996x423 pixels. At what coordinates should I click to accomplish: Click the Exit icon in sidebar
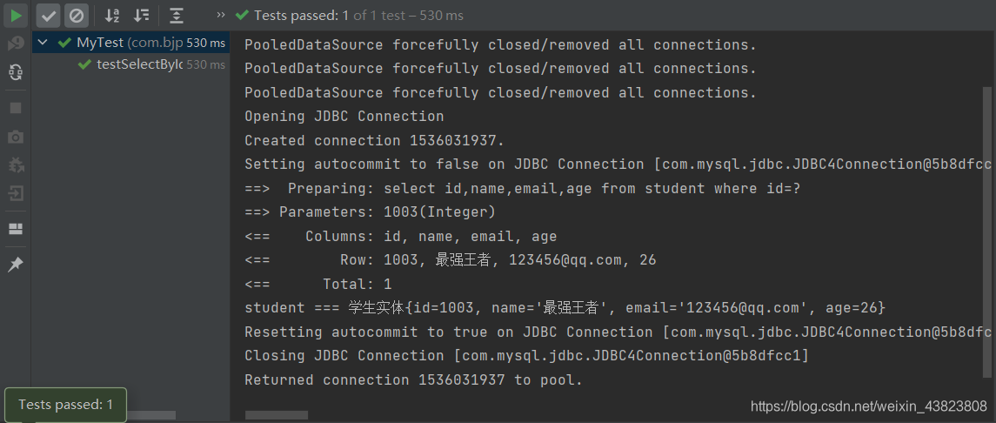click(15, 193)
